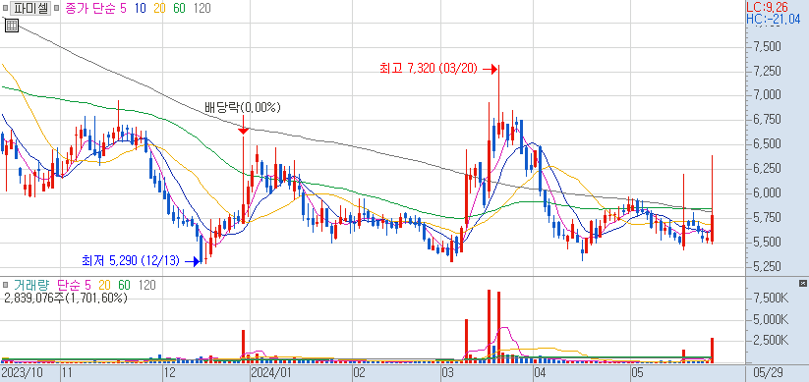Click the small square marker before 파미셀
Image resolution: width=809 pixels, height=382 pixels.
(5, 8)
